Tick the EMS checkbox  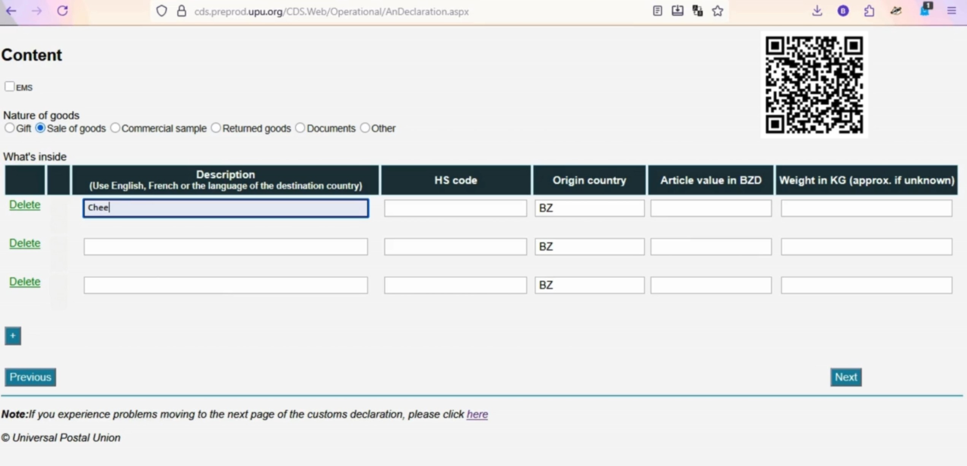(10, 87)
